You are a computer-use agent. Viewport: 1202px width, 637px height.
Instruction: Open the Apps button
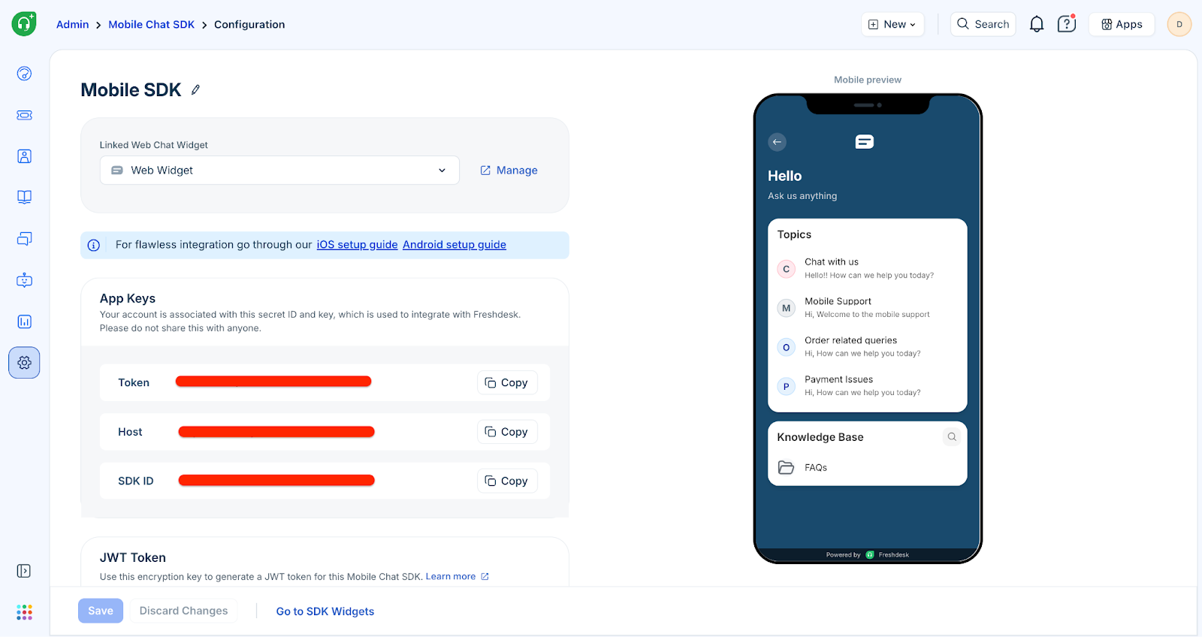(x=1122, y=24)
